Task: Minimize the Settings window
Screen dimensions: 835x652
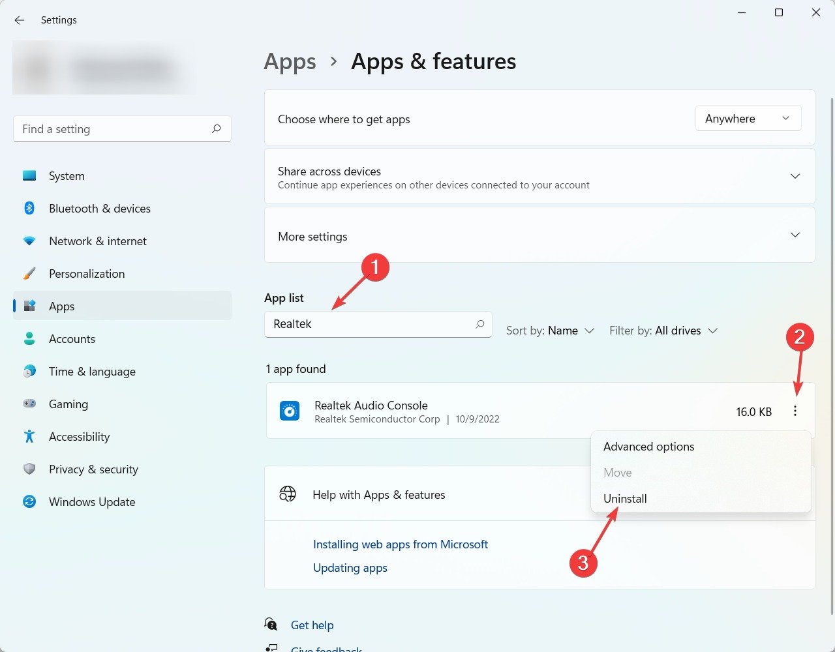Action: click(742, 12)
